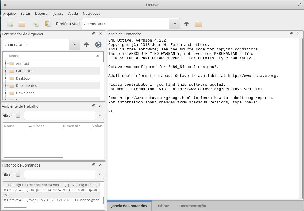This screenshot has width=304, height=211.
Task: Click the New Script toolbar icon
Action: pos(10,24)
